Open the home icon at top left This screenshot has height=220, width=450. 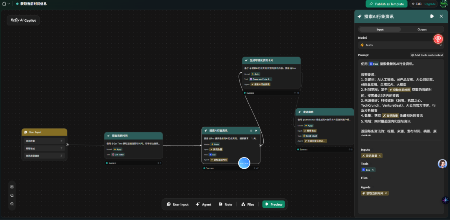(x=4, y=4)
